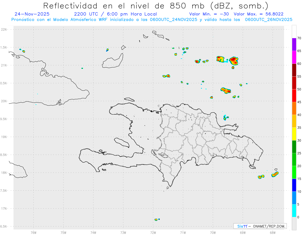Click the '21N' latitude axis label
Viewport: 306px width, 236px height.
(x=4, y=65)
